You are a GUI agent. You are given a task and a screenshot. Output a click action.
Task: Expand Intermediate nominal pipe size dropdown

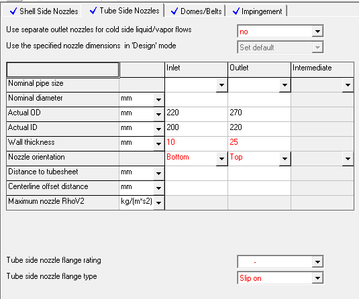click(348, 85)
